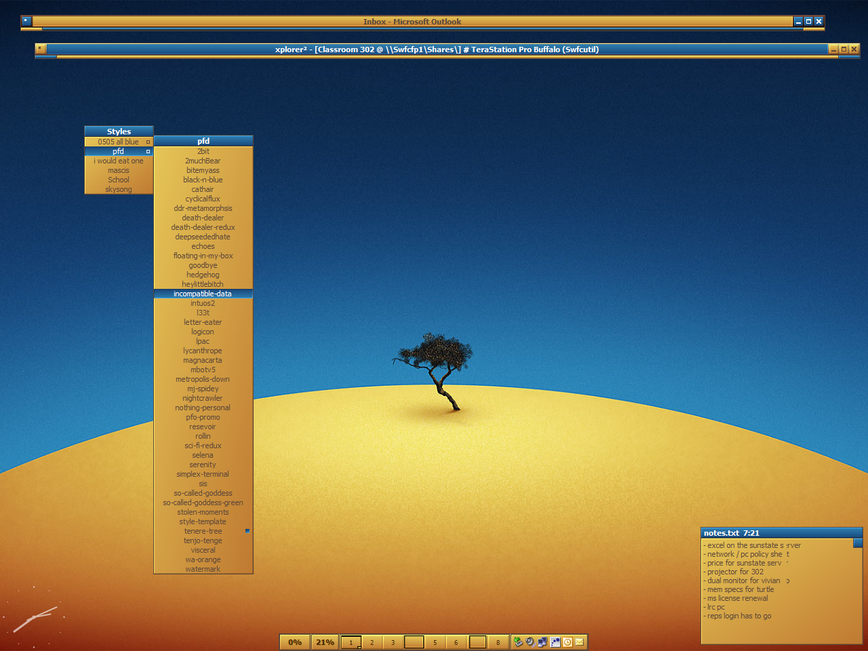Open the Outlook window's system menu icon
This screenshot has width=868, height=651.
pyautogui.click(x=26, y=21)
